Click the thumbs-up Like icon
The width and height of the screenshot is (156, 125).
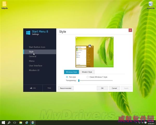[31, 88]
